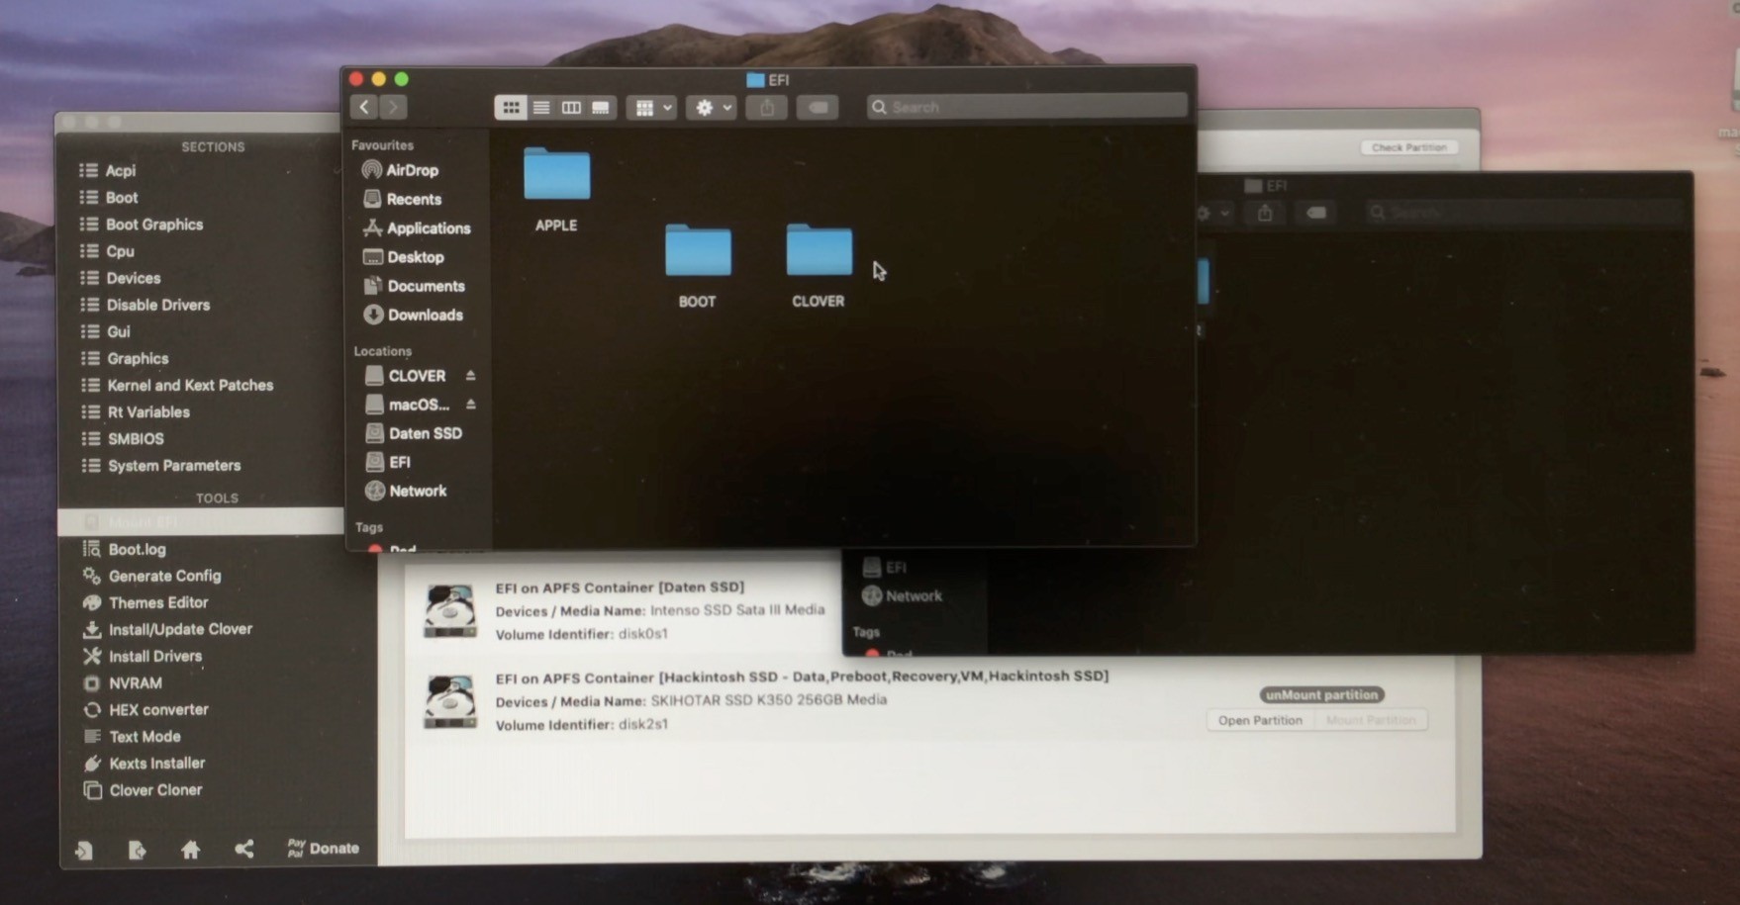Go forward in the front Finder window
Image resolution: width=1740 pixels, height=905 pixels.
tap(393, 107)
